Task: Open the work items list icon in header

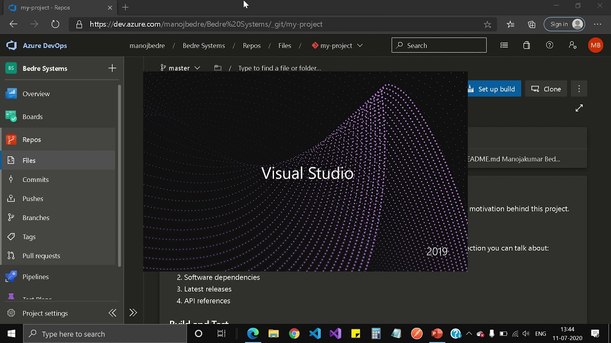Action: coord(504,45)
